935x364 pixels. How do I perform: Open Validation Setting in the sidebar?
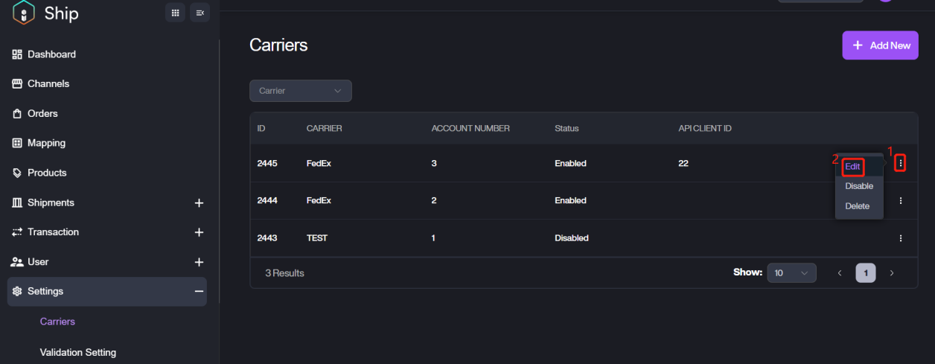pos(77,352)
